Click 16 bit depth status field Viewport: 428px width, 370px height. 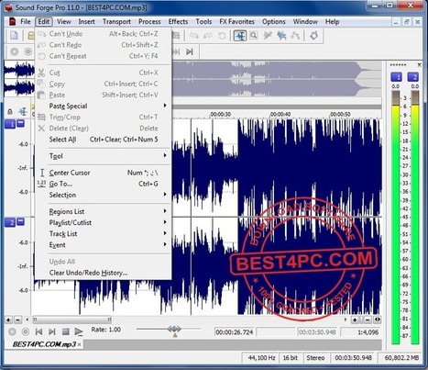[290, 358]
